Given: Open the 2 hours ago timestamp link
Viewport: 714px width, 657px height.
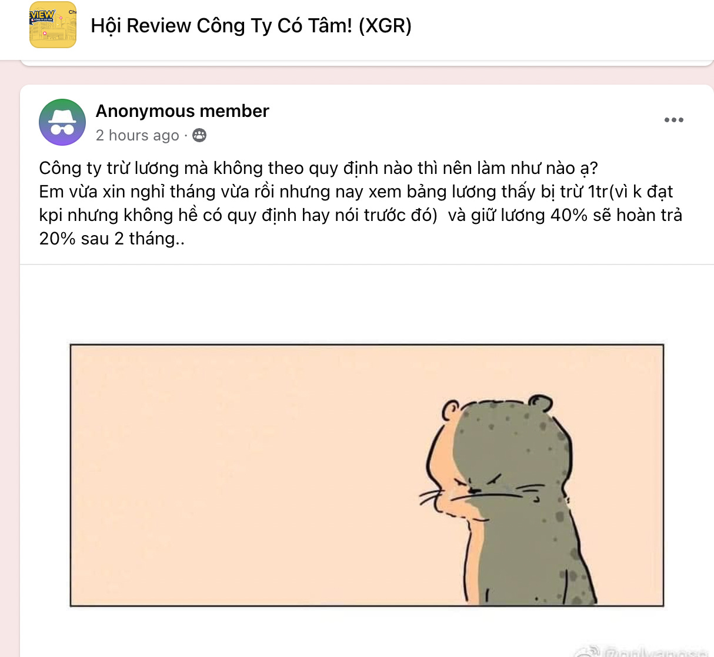Looking at the screenshot, I should [137, 136].
